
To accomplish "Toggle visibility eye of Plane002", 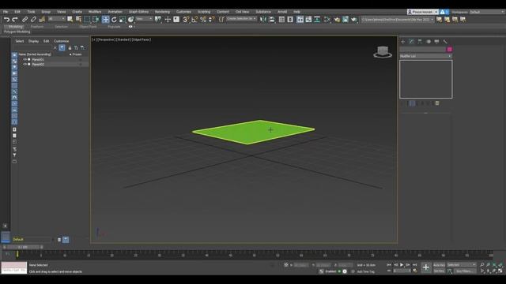I will 25,65.
